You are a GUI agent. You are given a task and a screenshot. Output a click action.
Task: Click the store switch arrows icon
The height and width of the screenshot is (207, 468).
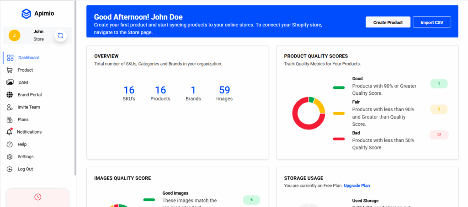[60, 36]
